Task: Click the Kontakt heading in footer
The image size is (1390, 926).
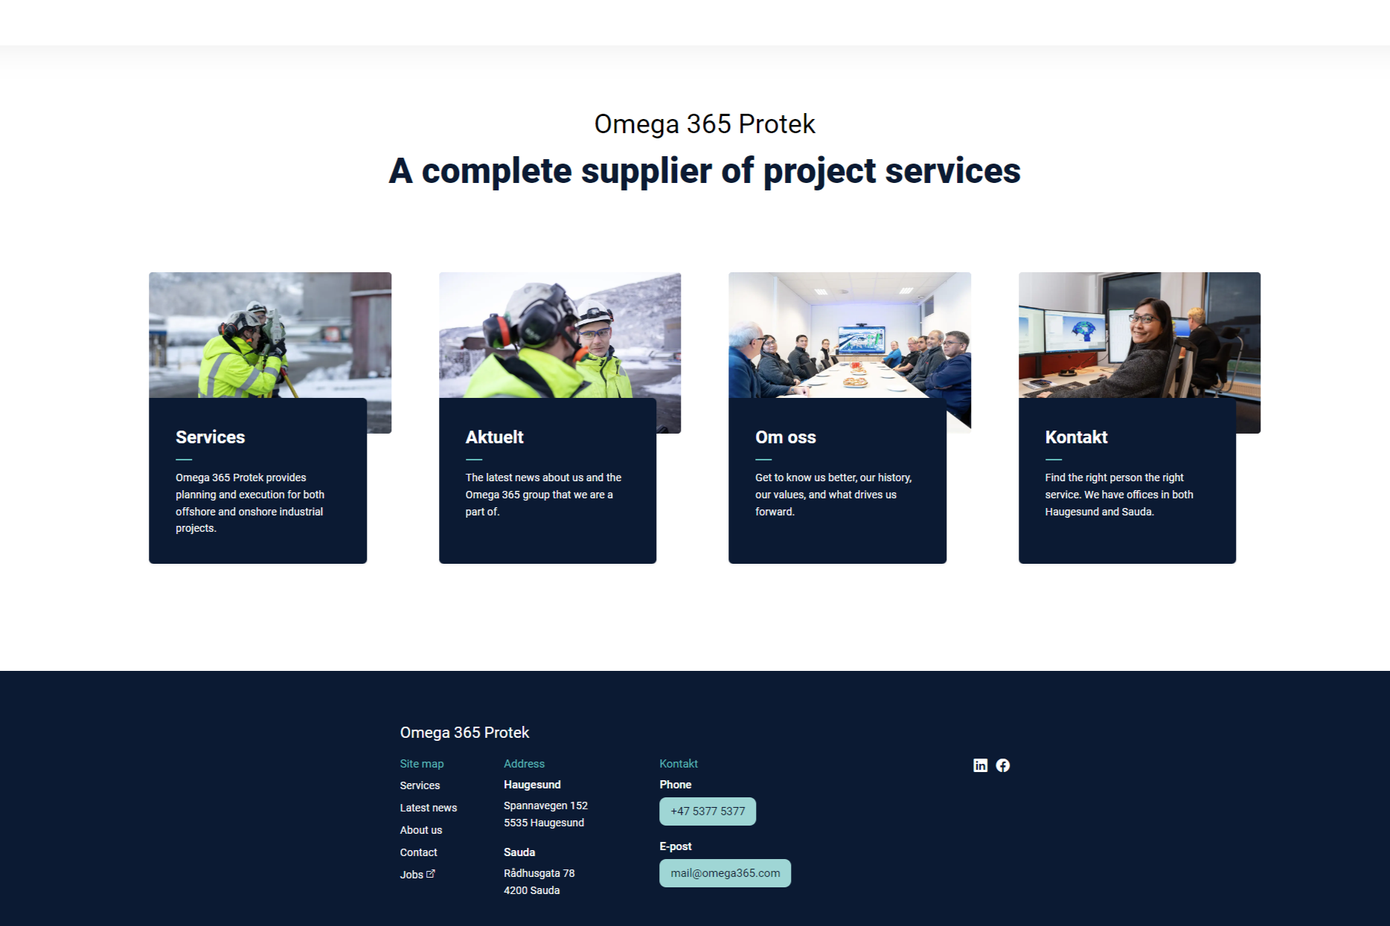Action: 678,764
